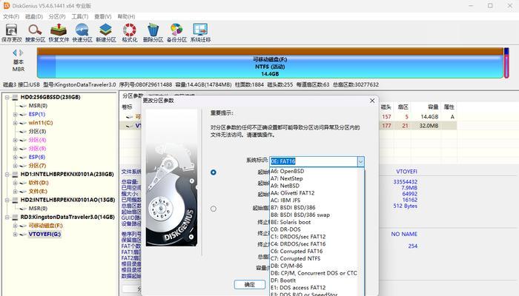This screenshot has height=296, width=519.
Task: Click the small partition block at the disk map's right end
Action: coord(506,63)
